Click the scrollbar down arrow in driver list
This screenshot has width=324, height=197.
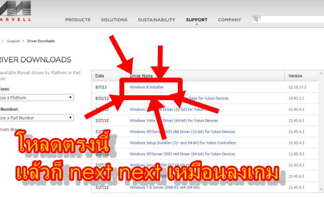321,190
